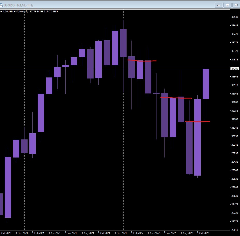Click the 33068 price scale label
This screenshot has height=236, width=240.
(x=235, y=93)
